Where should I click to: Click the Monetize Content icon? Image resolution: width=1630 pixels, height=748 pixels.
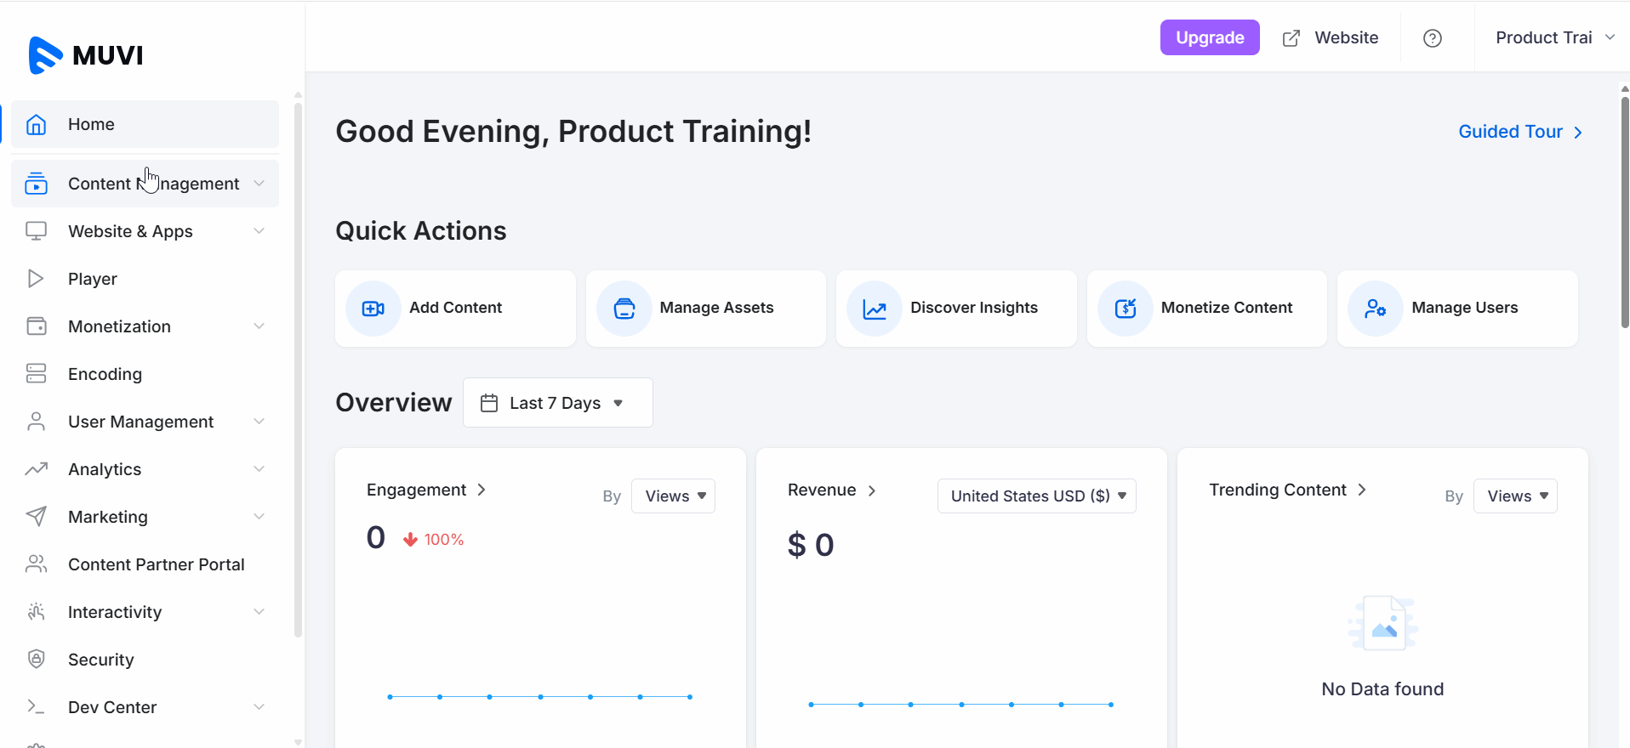coord(1125,309)
